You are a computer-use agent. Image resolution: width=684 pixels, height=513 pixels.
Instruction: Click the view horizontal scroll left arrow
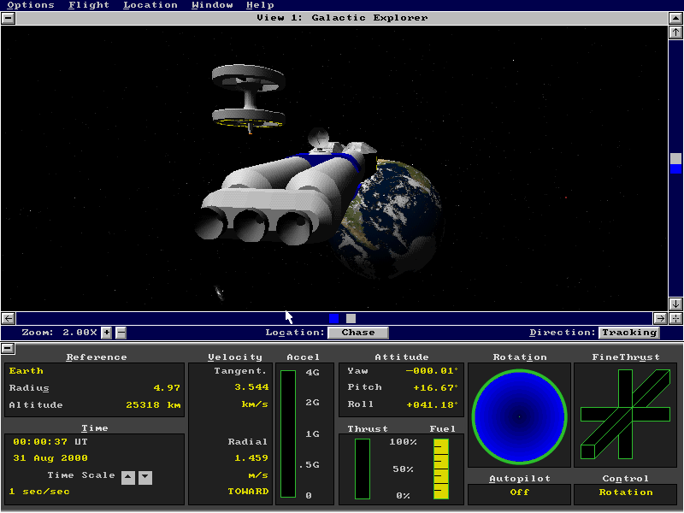click(9, 318)
